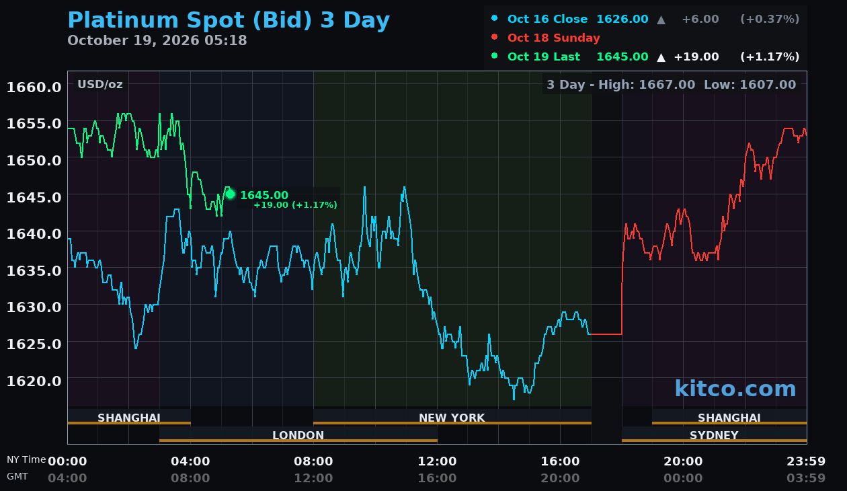847x491 pixels.
Task: Click NY time '00:00' axis tick
Action: click(x=67, y=461)
